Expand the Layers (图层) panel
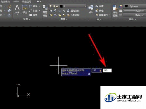The height and width of the screenshot is (109, 146). point(64,19)
